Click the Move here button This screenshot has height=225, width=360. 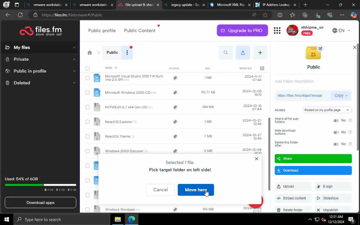pyautogui.click(x=196, y=190)
